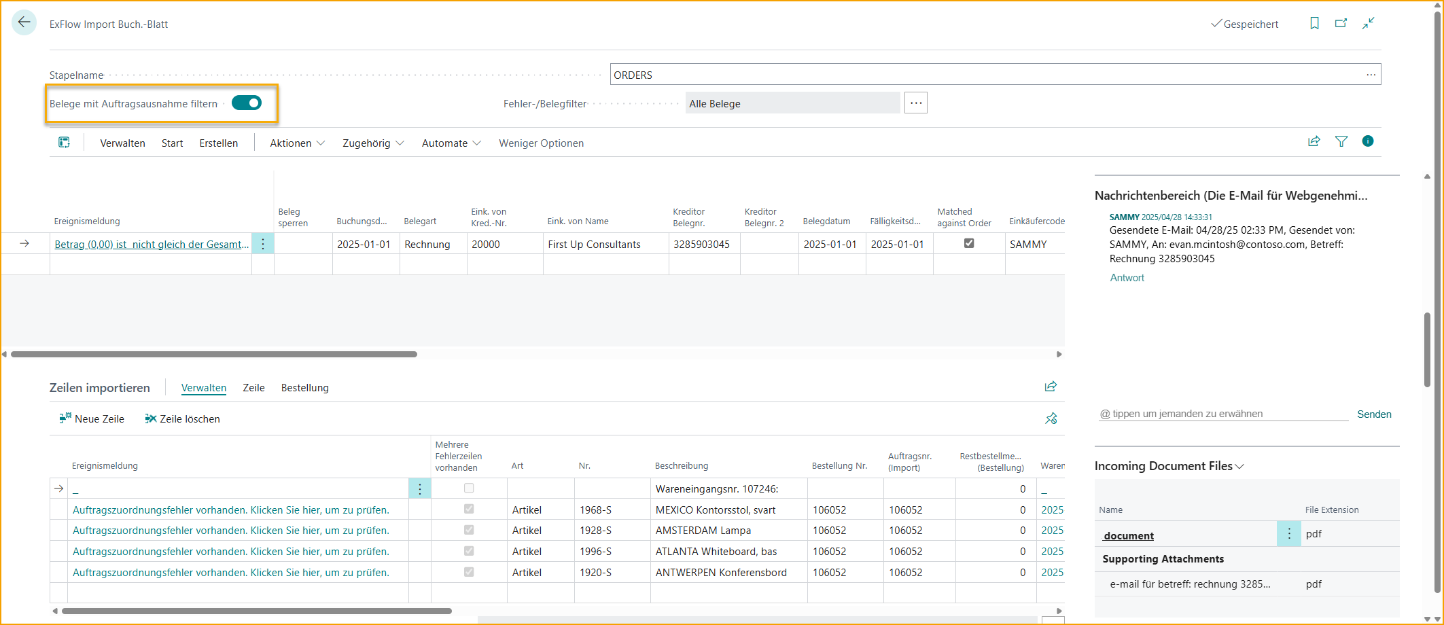Show the info FactBox icon
The image size is (1444, 625).
tap(1367, 141)
